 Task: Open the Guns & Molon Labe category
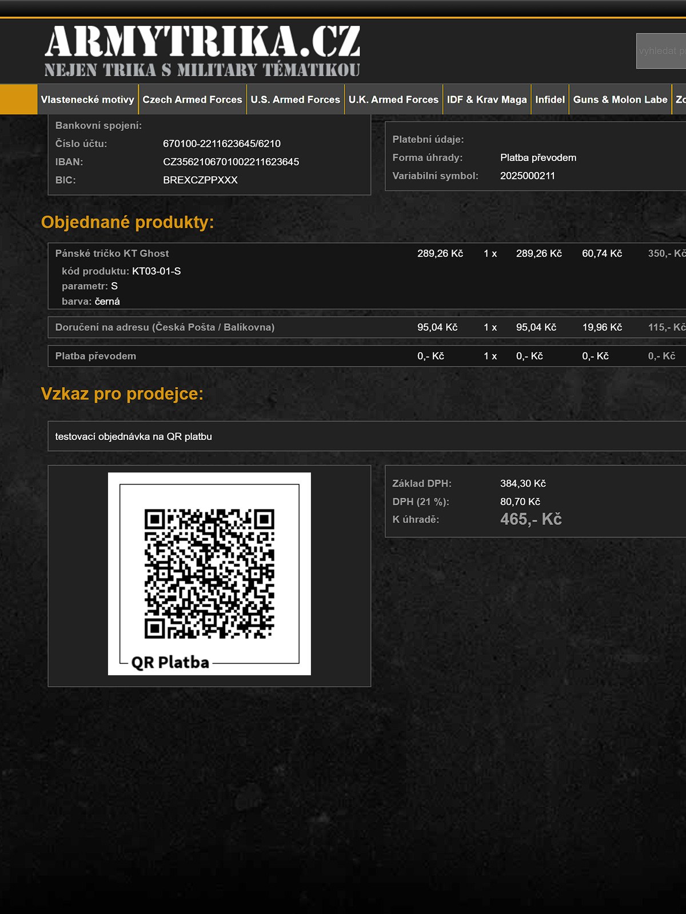(620, 99)
